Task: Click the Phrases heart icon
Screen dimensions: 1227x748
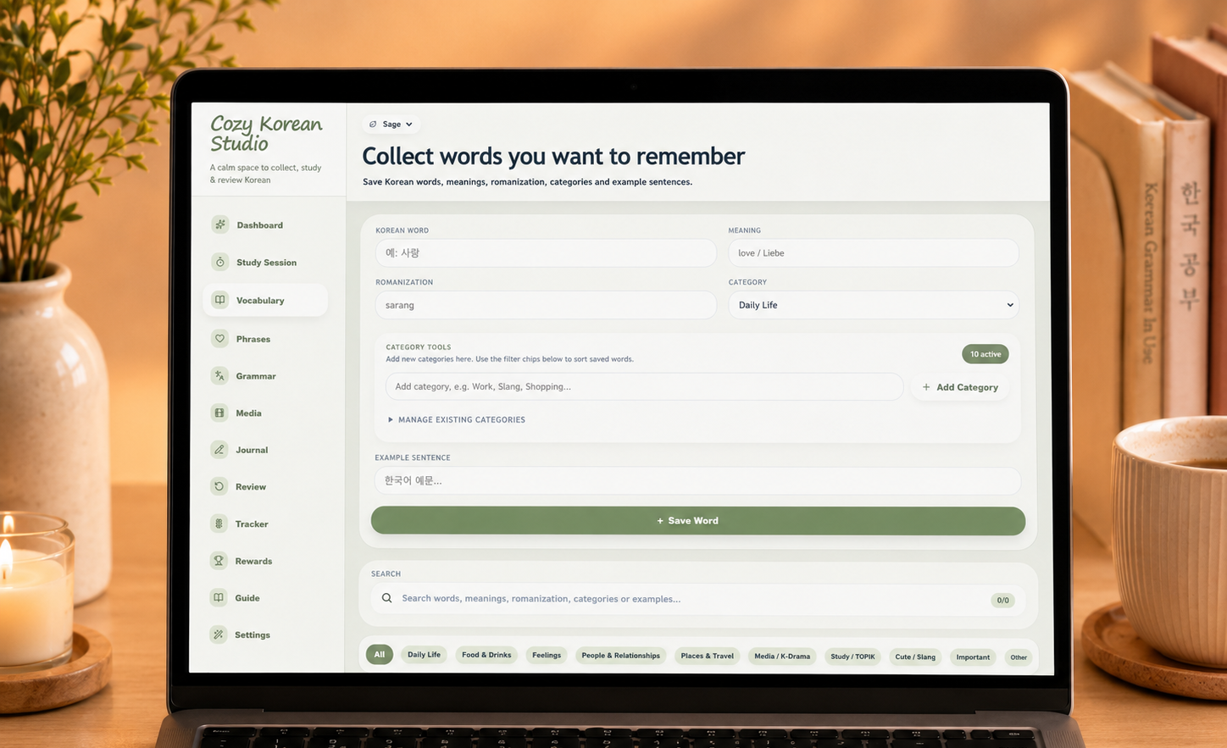Action: tap(219, 338)
